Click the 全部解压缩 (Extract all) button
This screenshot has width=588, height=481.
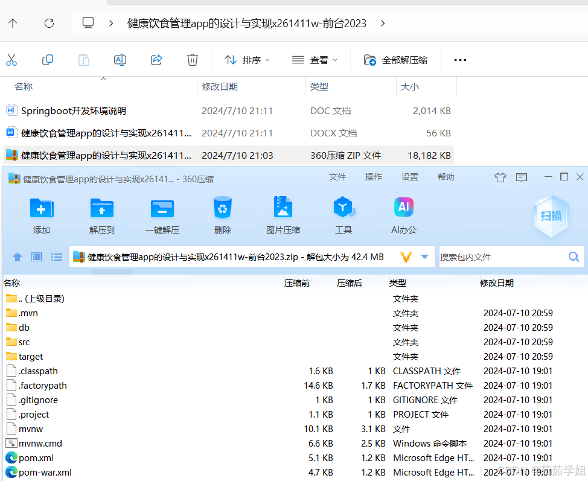tap(396, 60)
